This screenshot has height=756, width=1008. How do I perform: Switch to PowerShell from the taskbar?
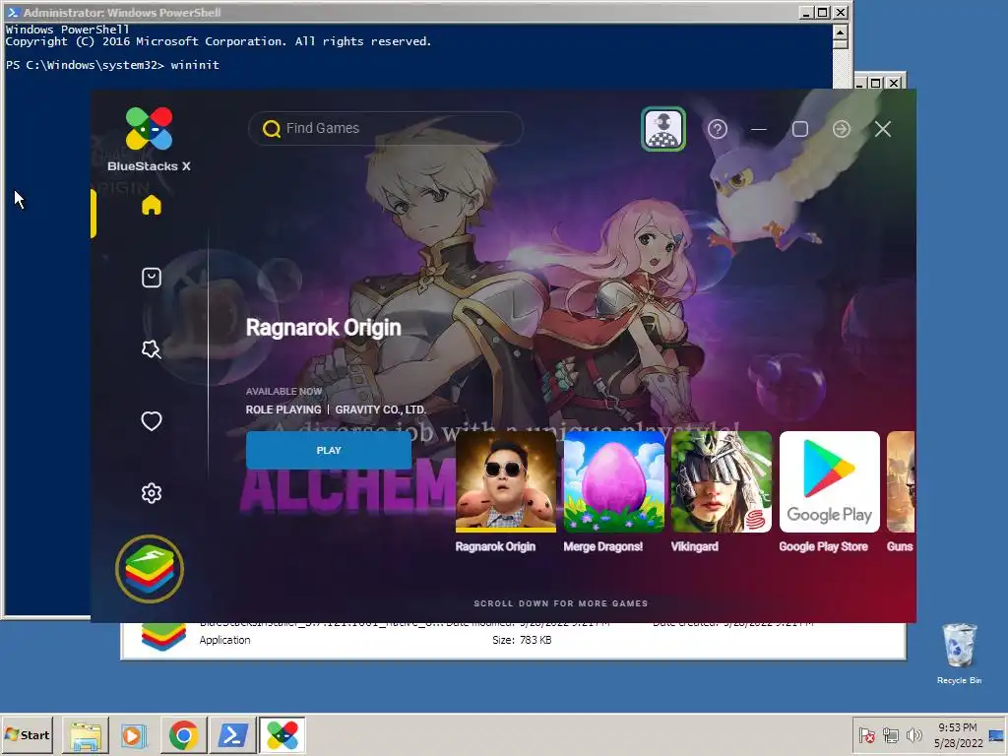pyautogui.click(x=232, y=735)
